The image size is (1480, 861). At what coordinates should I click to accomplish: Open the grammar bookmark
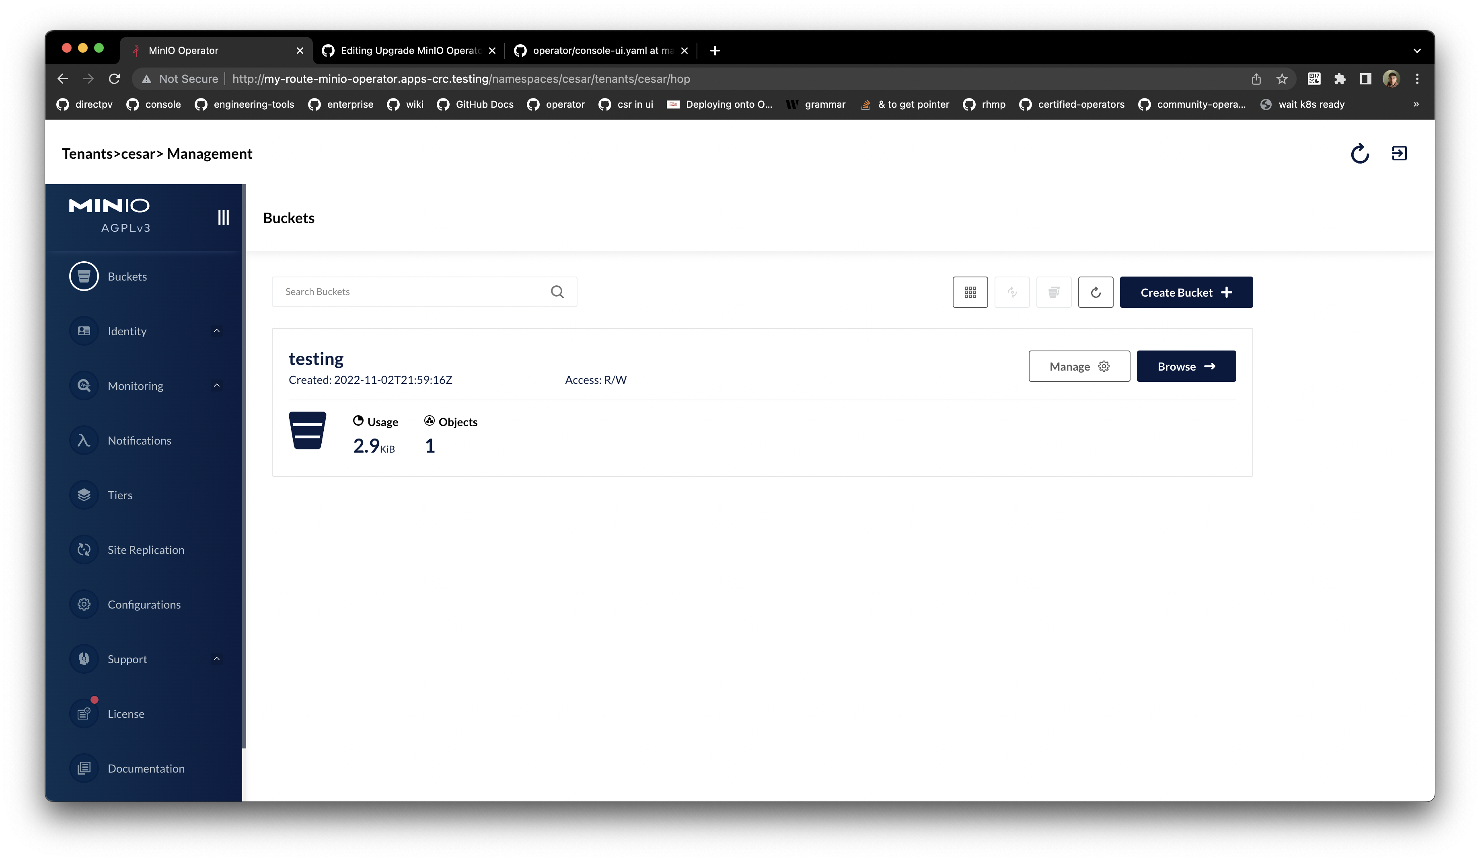click(816, 105)
